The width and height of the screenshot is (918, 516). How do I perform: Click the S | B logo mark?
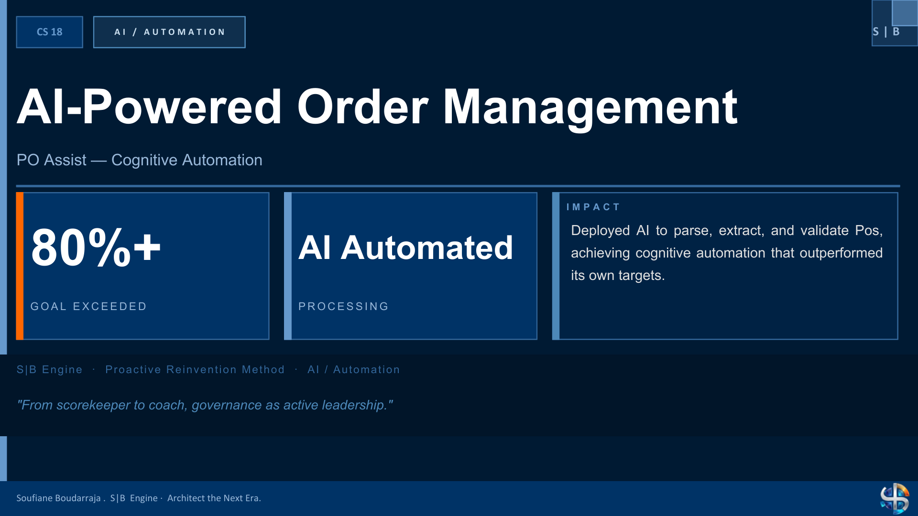pos(894,24)
